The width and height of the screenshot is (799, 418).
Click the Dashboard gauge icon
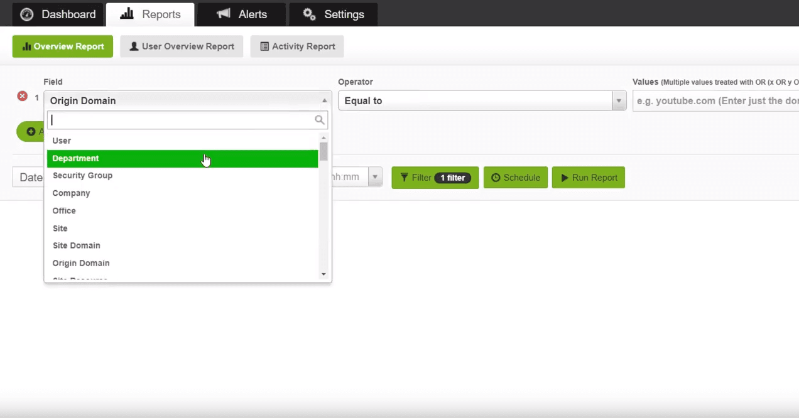[26, 14]
